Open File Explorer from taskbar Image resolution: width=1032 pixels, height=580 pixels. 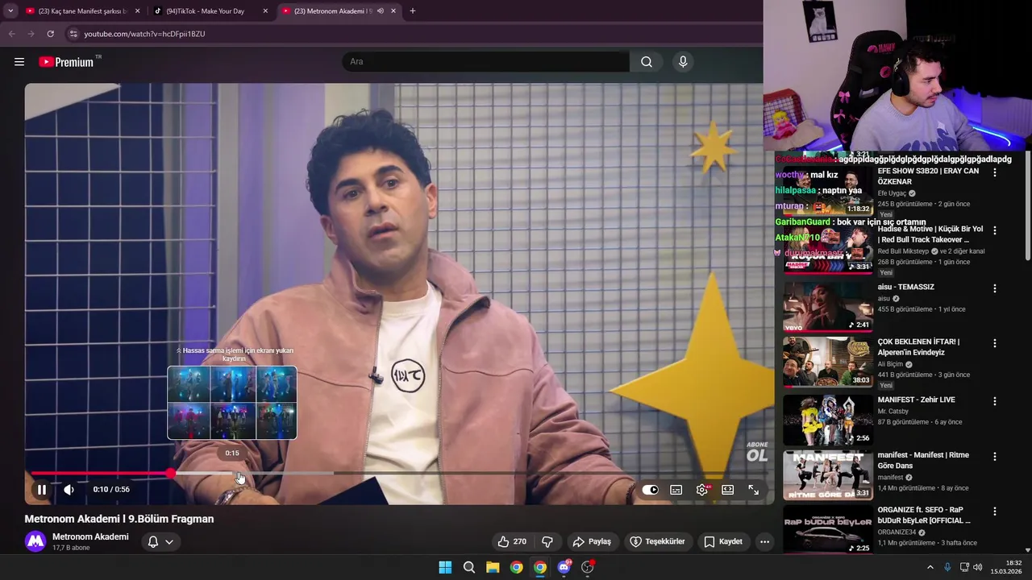point(493,567)
